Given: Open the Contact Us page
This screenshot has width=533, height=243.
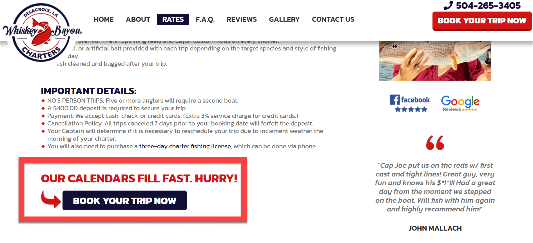Looking at the screenshot, I should 333,19.
